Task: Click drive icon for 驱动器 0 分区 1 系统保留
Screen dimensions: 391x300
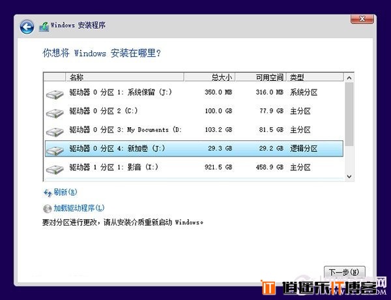Action: click(x=55, y=95)
